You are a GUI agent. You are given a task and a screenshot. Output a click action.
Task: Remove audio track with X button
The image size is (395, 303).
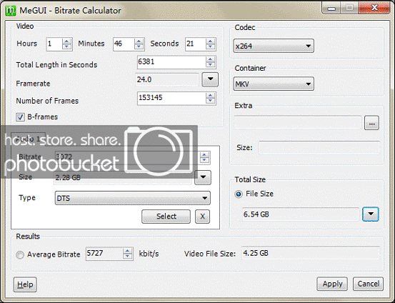click(203, 217)
